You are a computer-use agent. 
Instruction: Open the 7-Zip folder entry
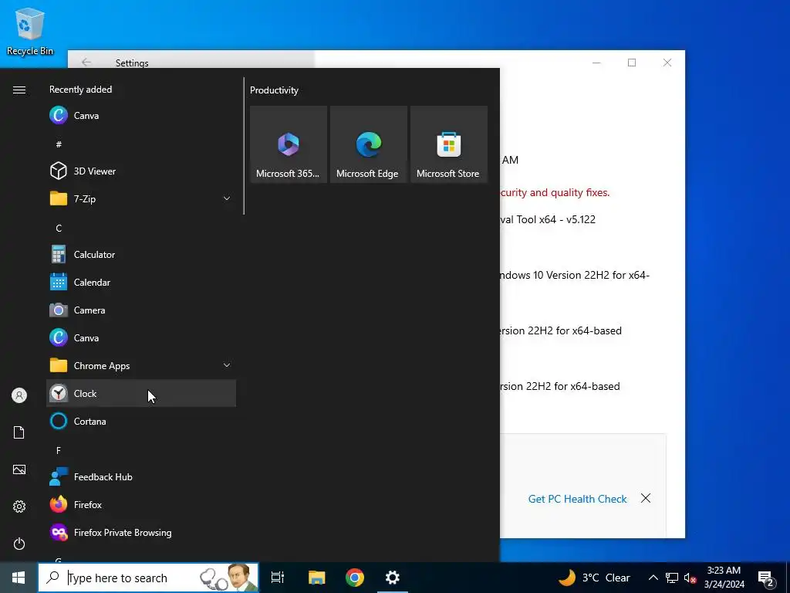(141, 198)
